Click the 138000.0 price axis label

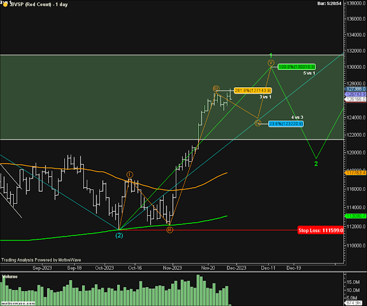(356, 3)
